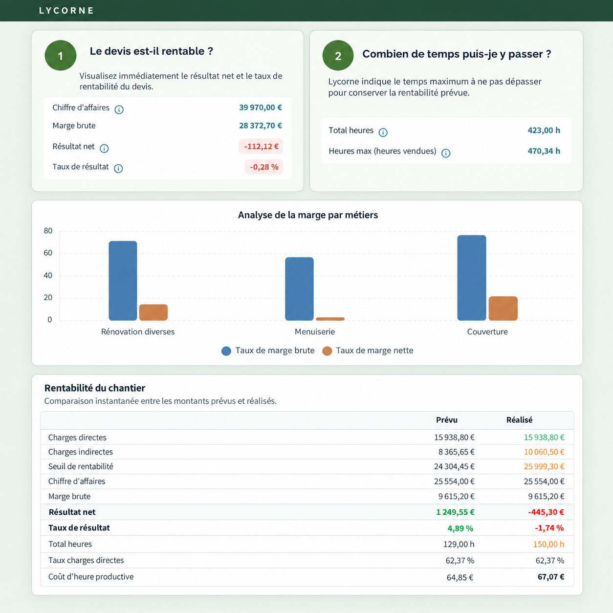Click the orange bar for Rénovation diverses
The height and width of the screenshot is (613, 613).
(153, 312)
